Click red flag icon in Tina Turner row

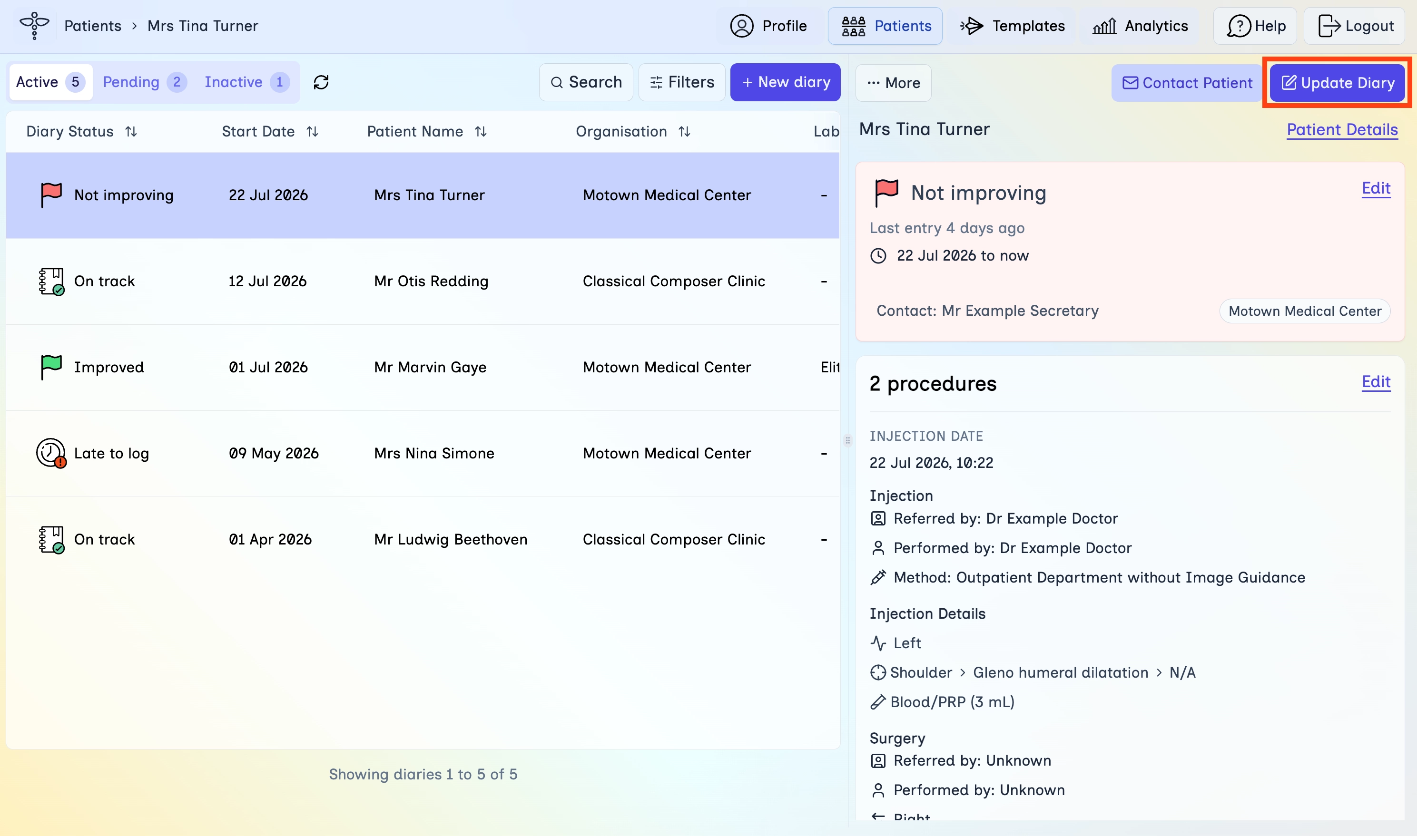pos(51,195)
